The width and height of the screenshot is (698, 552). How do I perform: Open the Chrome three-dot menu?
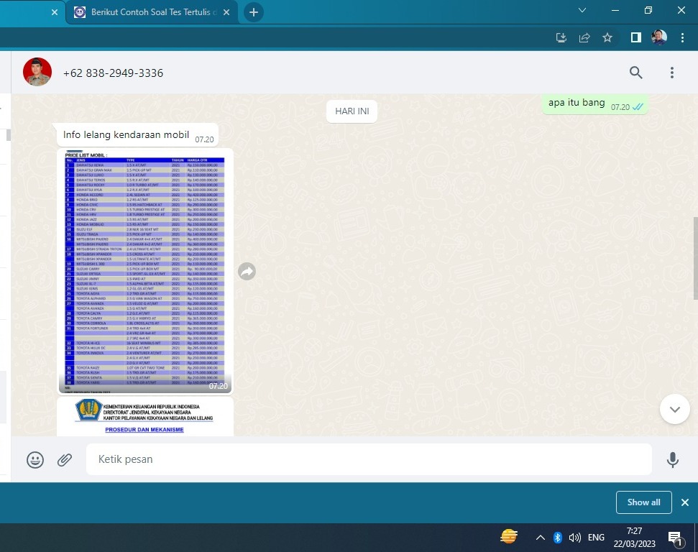coord(682,38)
